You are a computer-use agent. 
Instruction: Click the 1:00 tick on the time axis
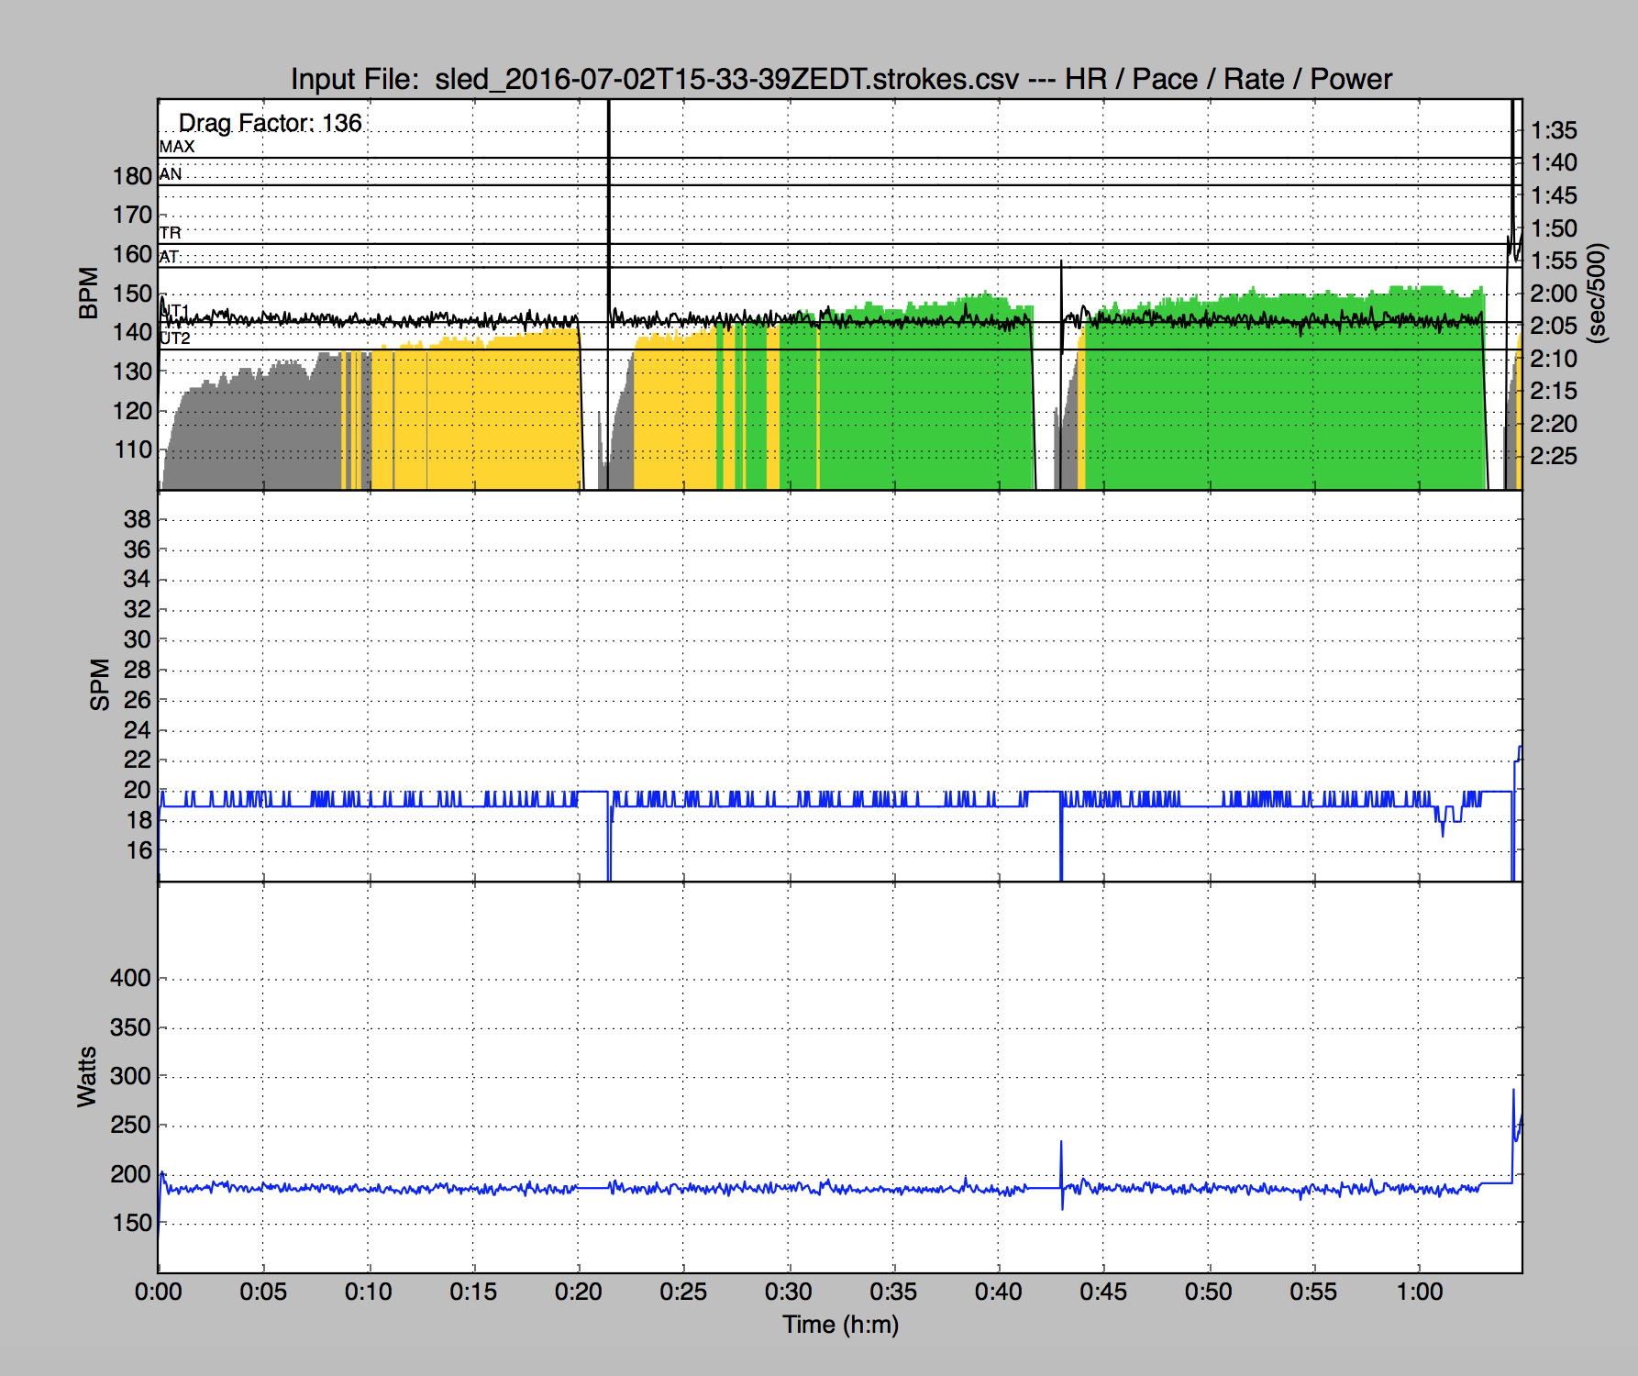pyautogui.click(x=1419, y=1292)
